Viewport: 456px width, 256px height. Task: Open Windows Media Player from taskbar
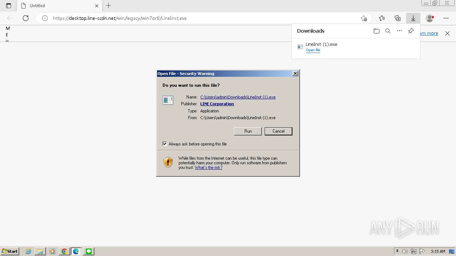(52, 251)
